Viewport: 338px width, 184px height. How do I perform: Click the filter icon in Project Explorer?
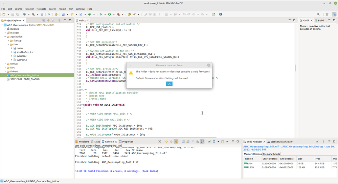click(53, 20)
